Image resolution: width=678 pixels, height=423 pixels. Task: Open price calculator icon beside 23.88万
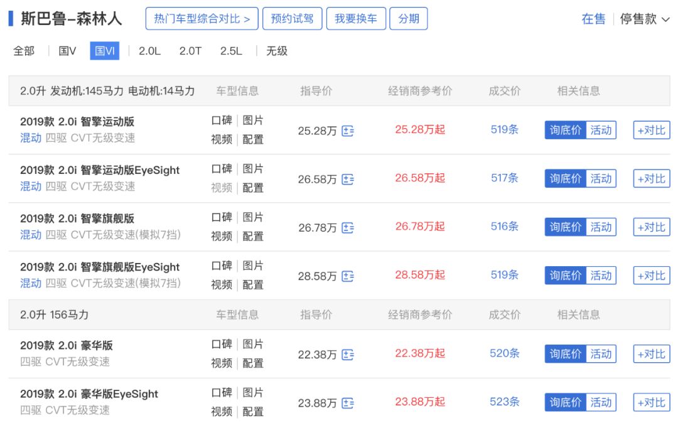click(x=348, y=403)
